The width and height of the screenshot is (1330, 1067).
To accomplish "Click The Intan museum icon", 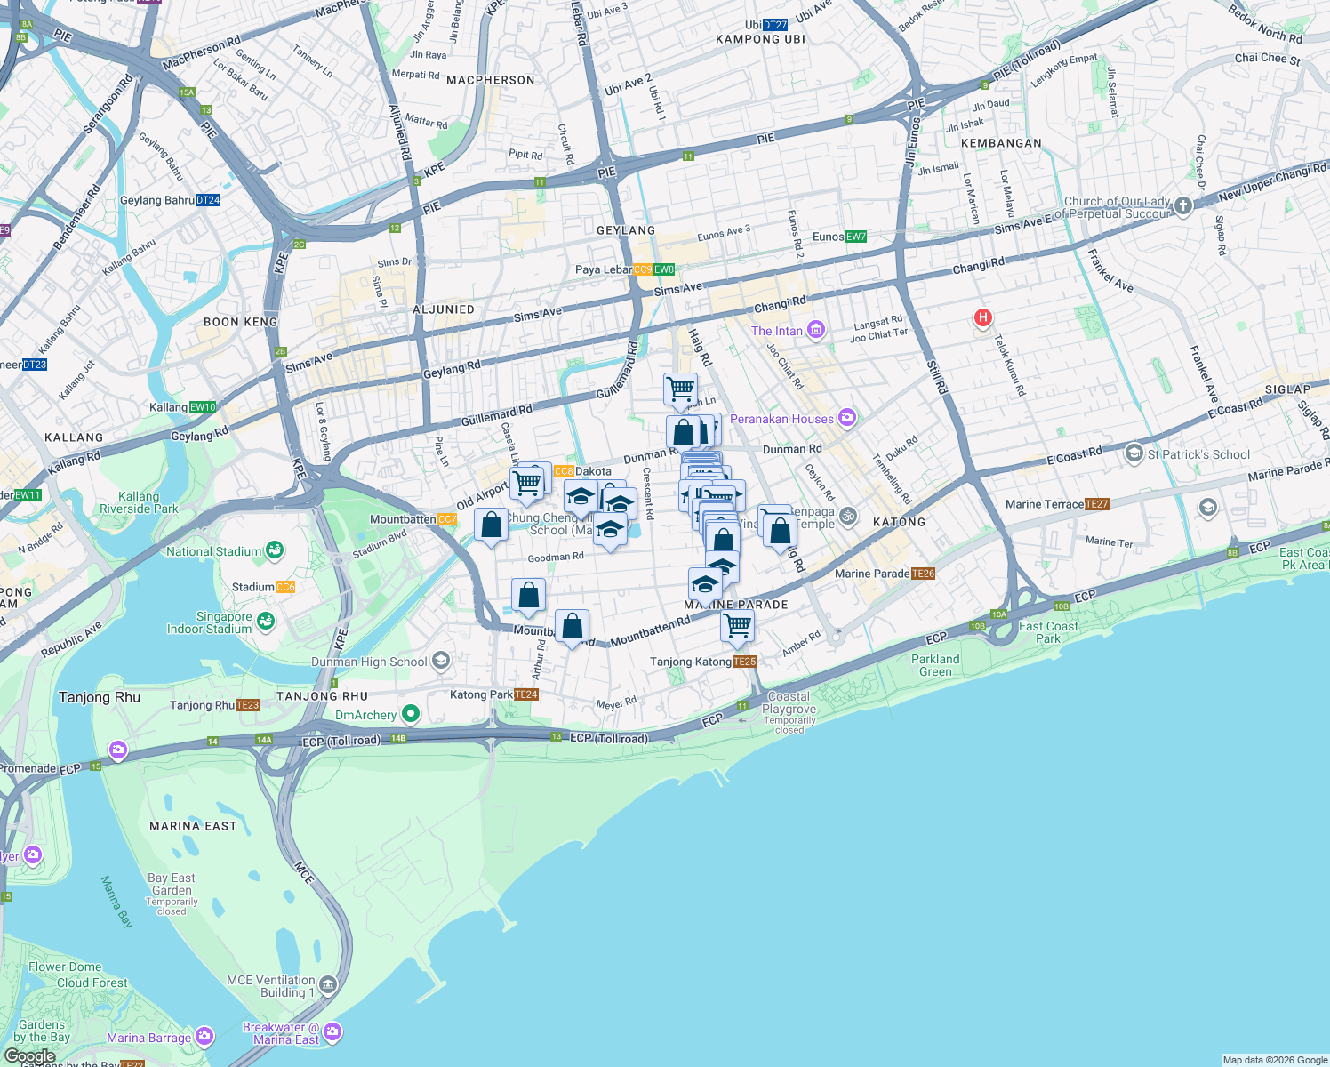I will [816, 331].
